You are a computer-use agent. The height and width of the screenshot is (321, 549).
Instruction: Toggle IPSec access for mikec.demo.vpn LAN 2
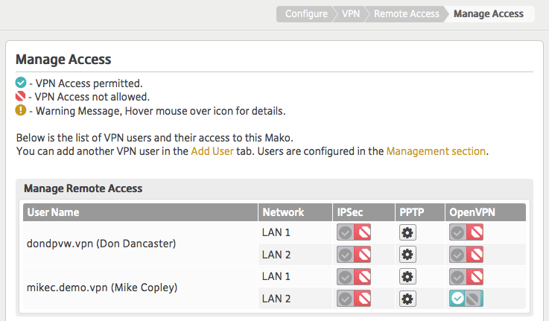point(354,299)
